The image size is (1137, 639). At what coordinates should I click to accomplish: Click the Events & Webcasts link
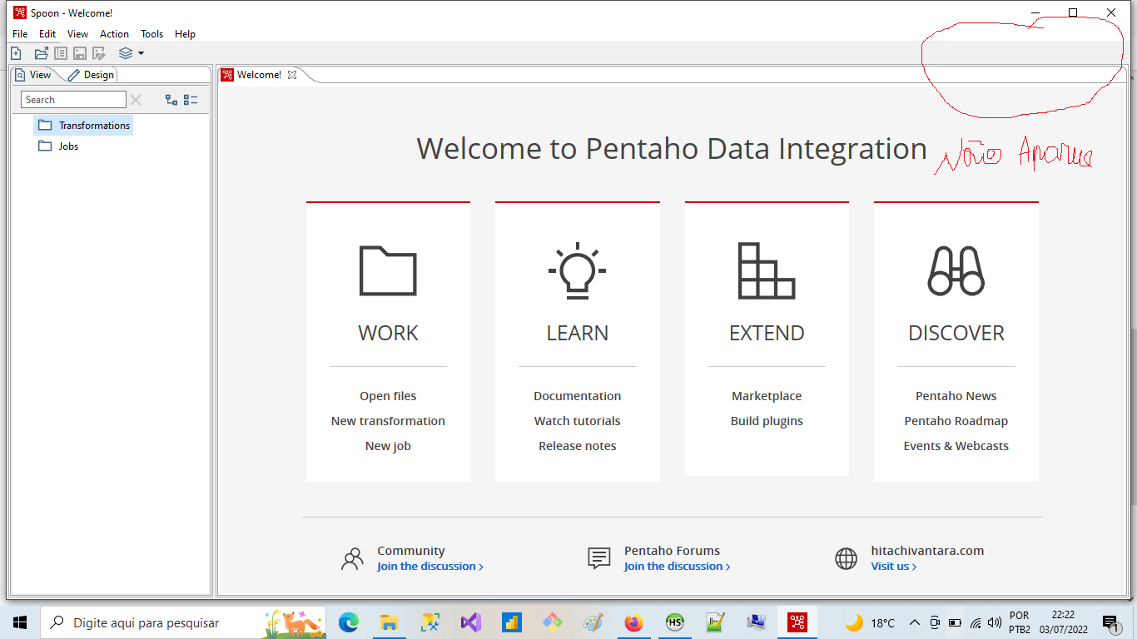(x=956, y=446)
